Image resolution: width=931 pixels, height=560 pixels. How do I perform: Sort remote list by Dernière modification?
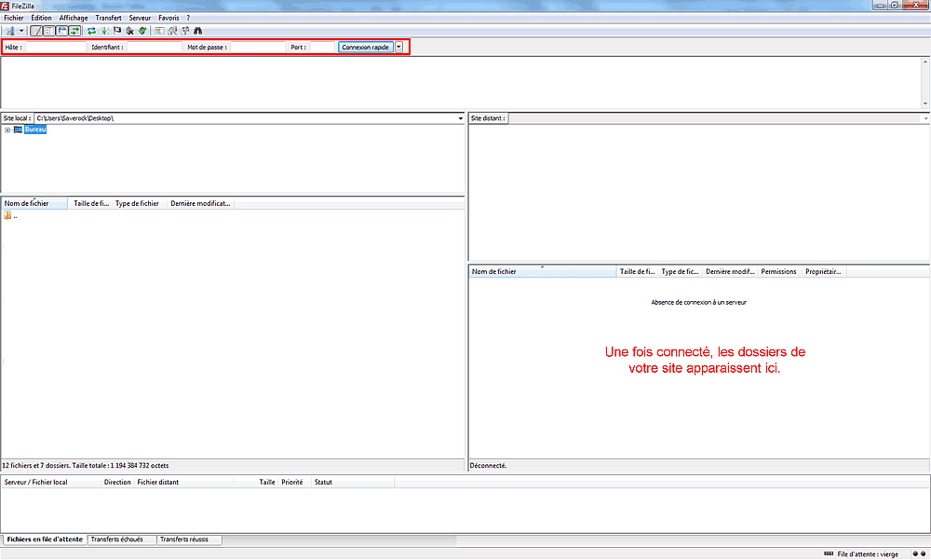tap(730, 272)
